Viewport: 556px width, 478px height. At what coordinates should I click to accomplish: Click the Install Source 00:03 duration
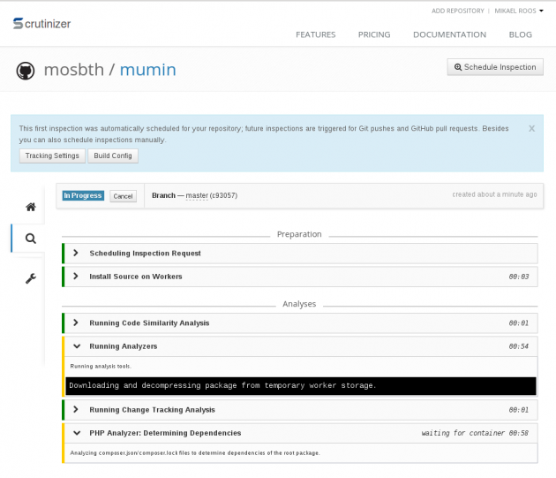point(518,277)
